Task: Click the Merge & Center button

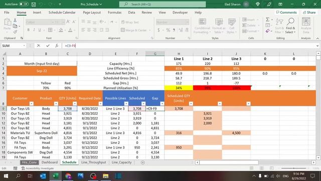Action: click(134, 30)
